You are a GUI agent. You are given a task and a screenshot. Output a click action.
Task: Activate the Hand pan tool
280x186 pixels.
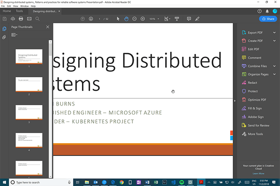click(x=126, y=19)
